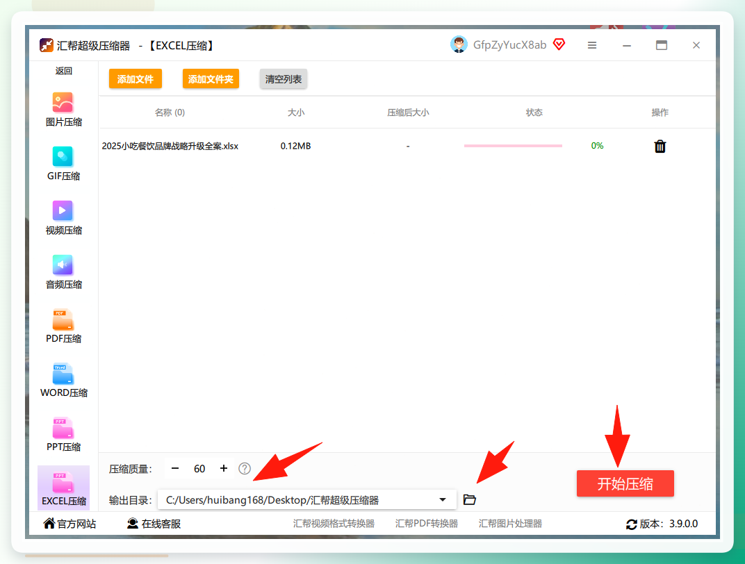Screen dimensions: 745x564
Task: Maximize the compressor window
Action: (x=662, y=45)
